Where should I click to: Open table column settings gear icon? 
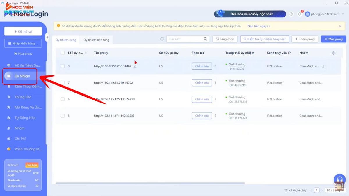[x=334, y=53]
